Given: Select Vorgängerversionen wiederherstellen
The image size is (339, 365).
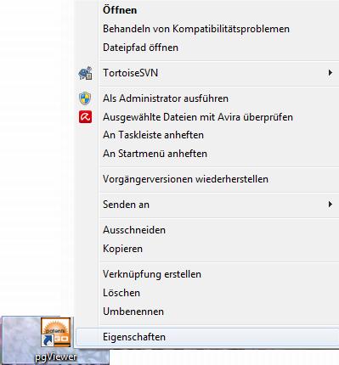Looking at the screenshot, I should click(x=185, y=179).
